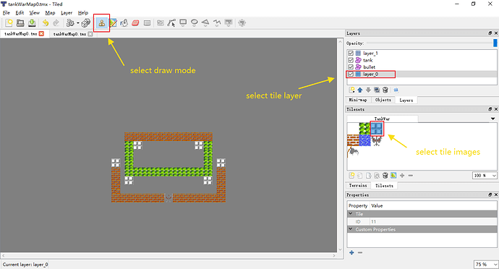
Task: Switch to the Objects tab
Action: tap(383, 100)
